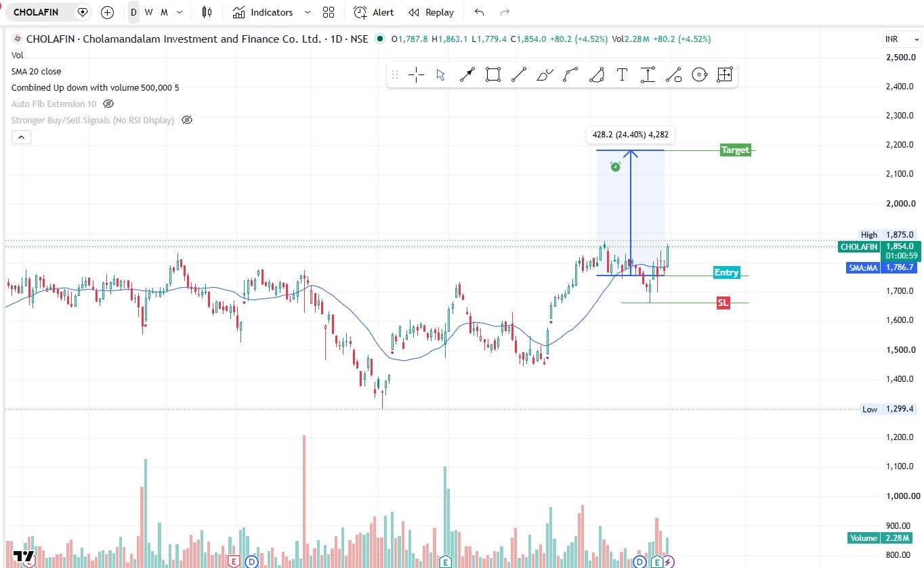The height and width of the screenshot is (568, 924).
Task: Select the arrow pointer cursor tool
Action: [441, 74]
